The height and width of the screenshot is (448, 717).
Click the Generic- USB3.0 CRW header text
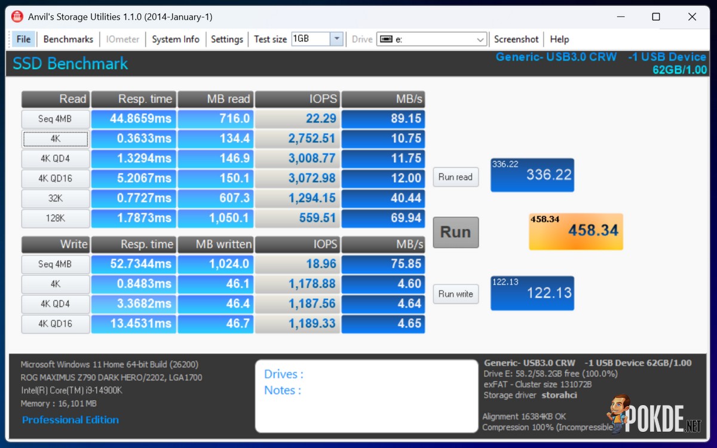point(556,57)
